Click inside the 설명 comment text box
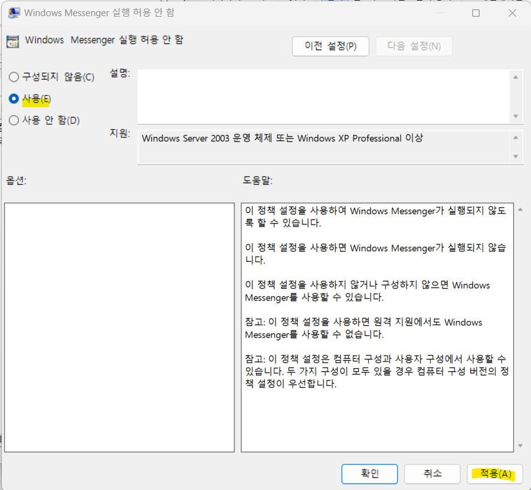 324,97
